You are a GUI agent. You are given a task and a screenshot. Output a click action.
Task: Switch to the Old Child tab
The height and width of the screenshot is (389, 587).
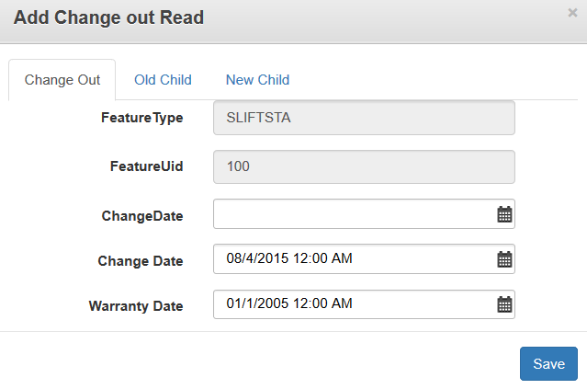point(163,80)
